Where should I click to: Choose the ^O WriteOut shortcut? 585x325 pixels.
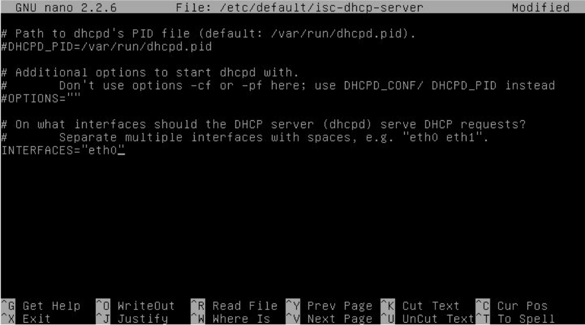click(x=135, y=306)
